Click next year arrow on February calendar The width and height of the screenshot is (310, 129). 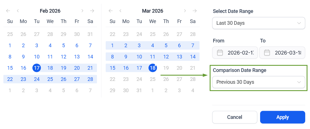click(92, 11)
